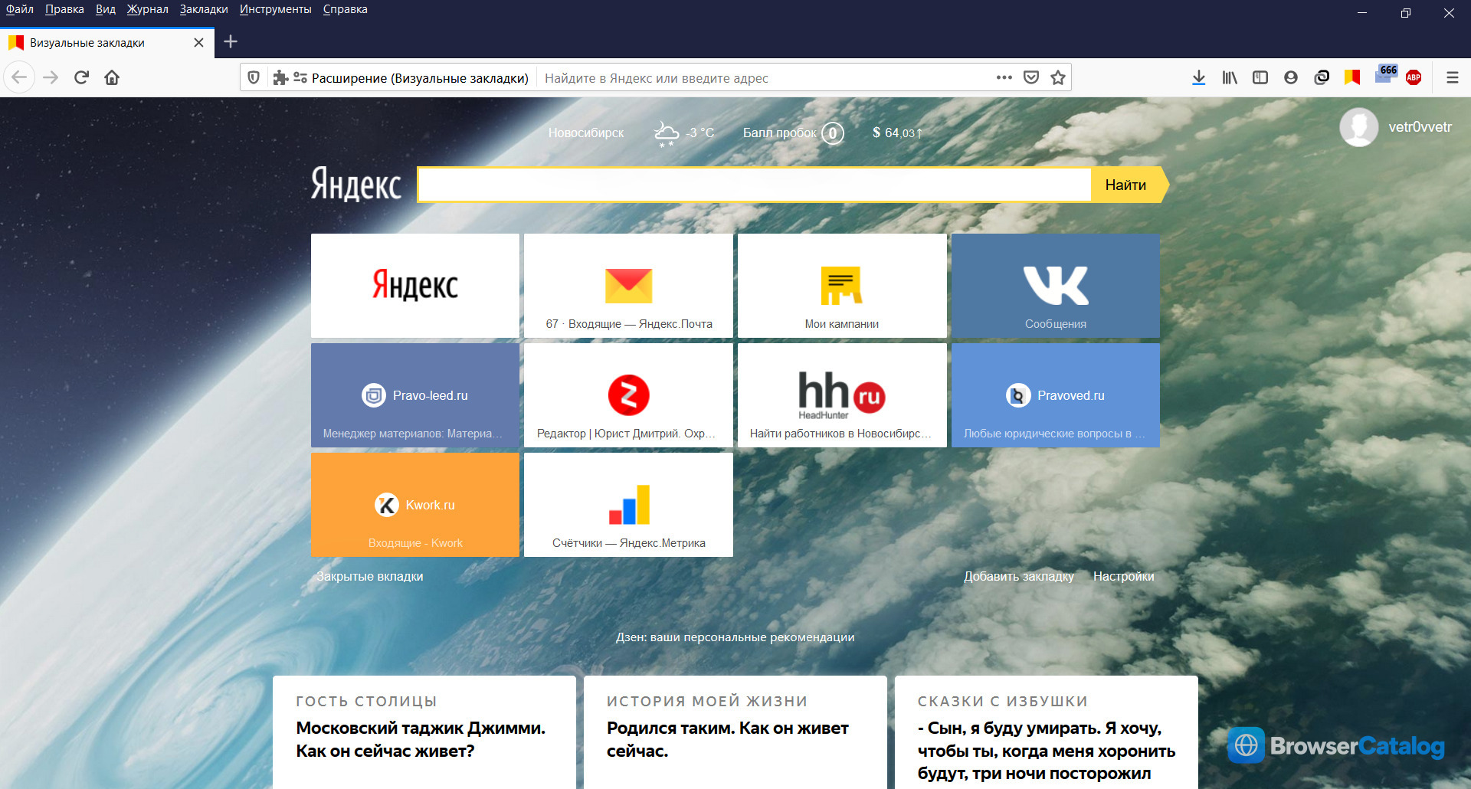Open the Закладки menu
This screenshot has width=1471, height=789.
point(204,9)
